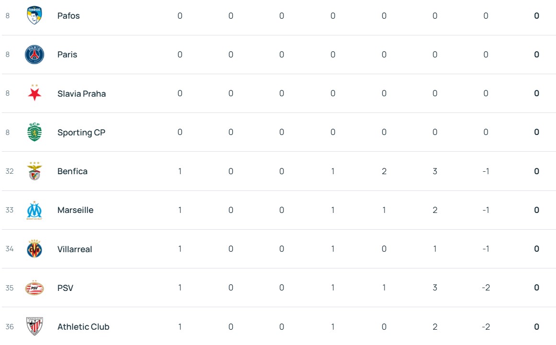Click Benfica's rank number 32
Image resolution: width=556 pixels, height=345 pixels.
[x=10, y=171]
